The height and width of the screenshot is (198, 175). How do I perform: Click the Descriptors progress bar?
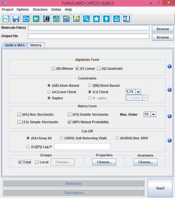point(74,193)
